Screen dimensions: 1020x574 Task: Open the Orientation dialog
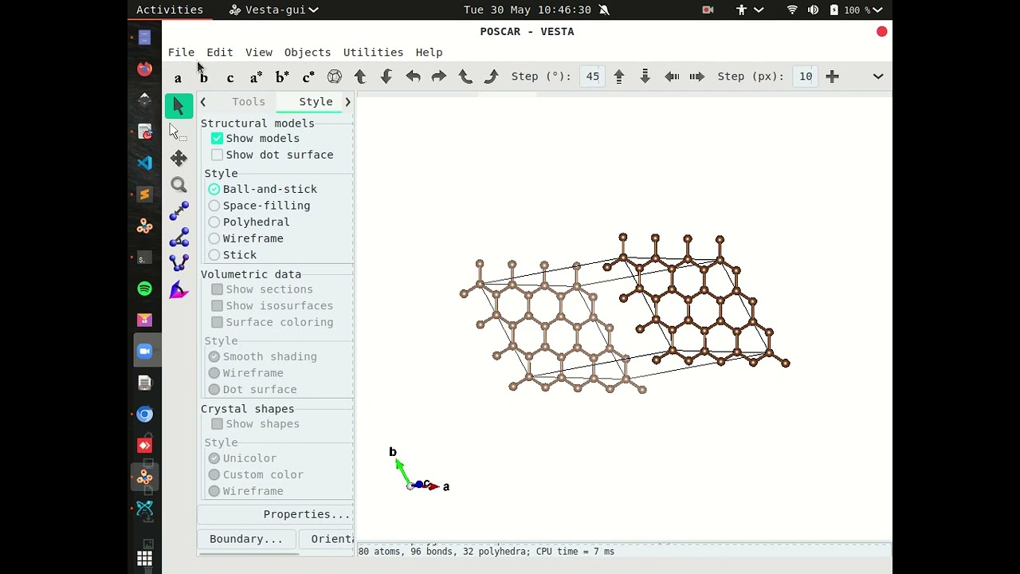327,540
